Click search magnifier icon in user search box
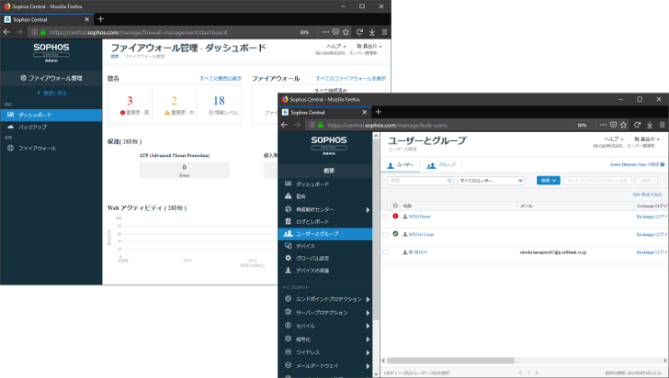Screen dimensions: 669x378 [x=449, y=181]
